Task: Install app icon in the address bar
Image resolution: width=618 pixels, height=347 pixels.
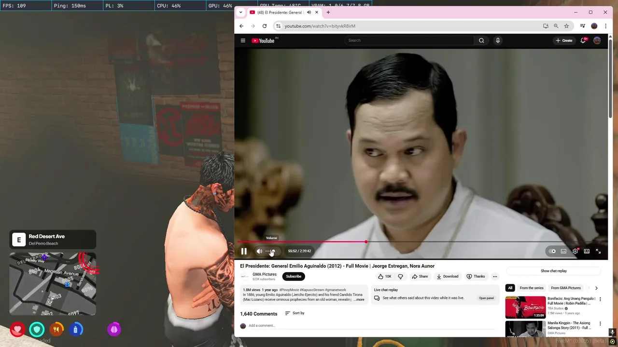Action: coord(546,26)
